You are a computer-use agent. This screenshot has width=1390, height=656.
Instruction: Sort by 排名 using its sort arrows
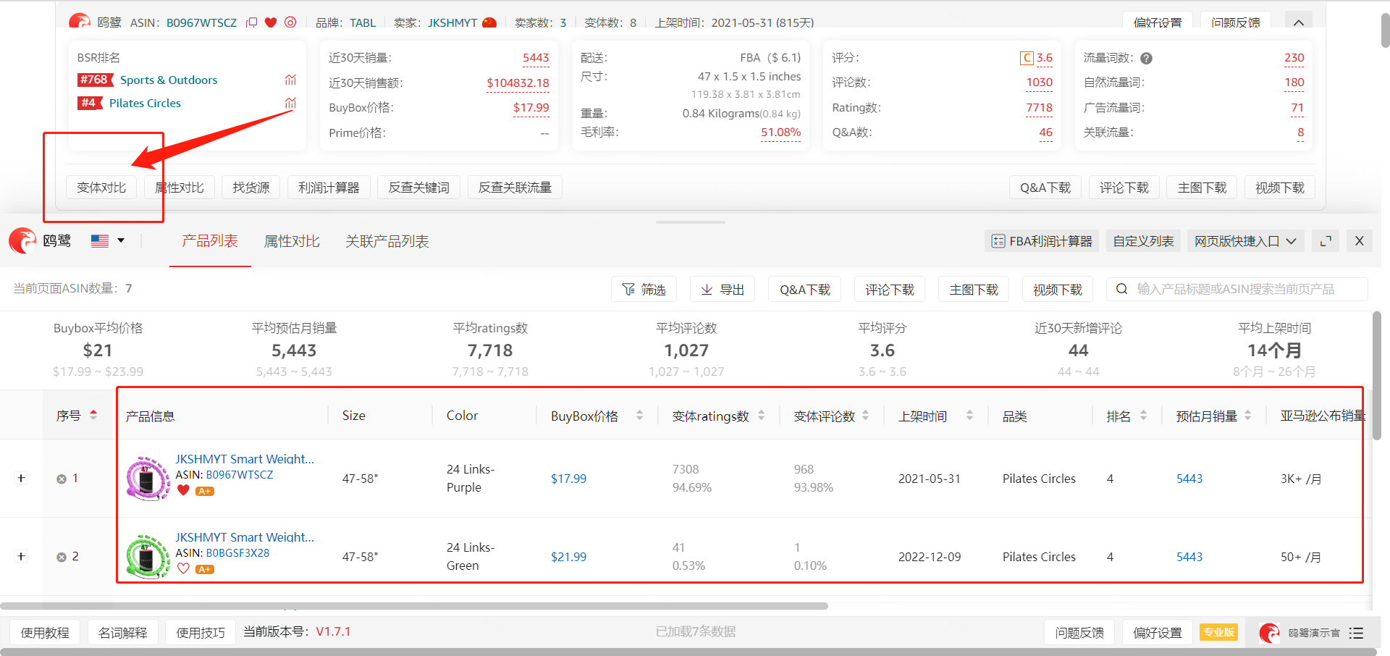1144,415
